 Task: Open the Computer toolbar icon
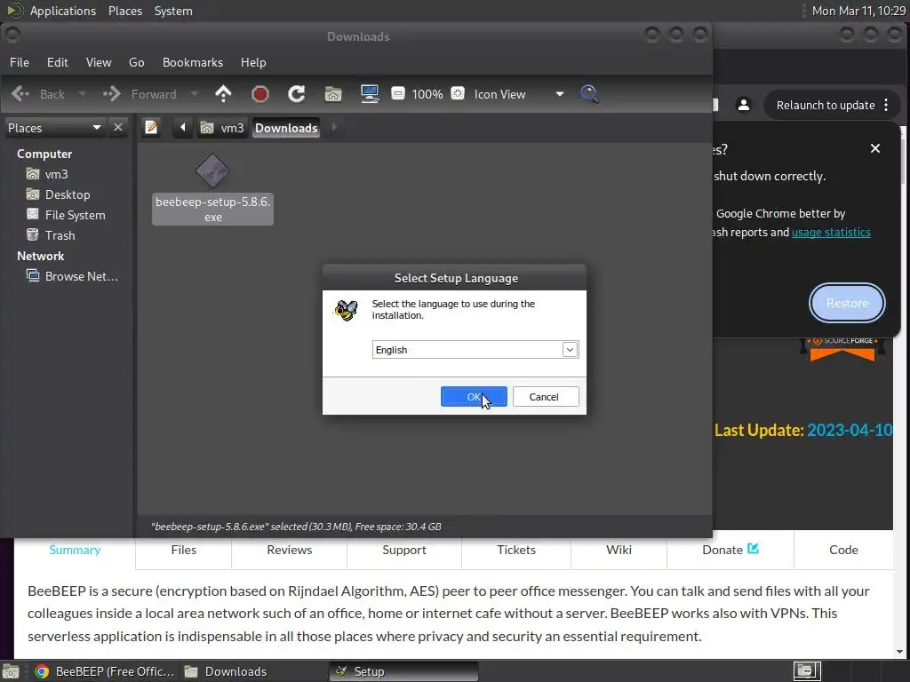coord(370,94)
